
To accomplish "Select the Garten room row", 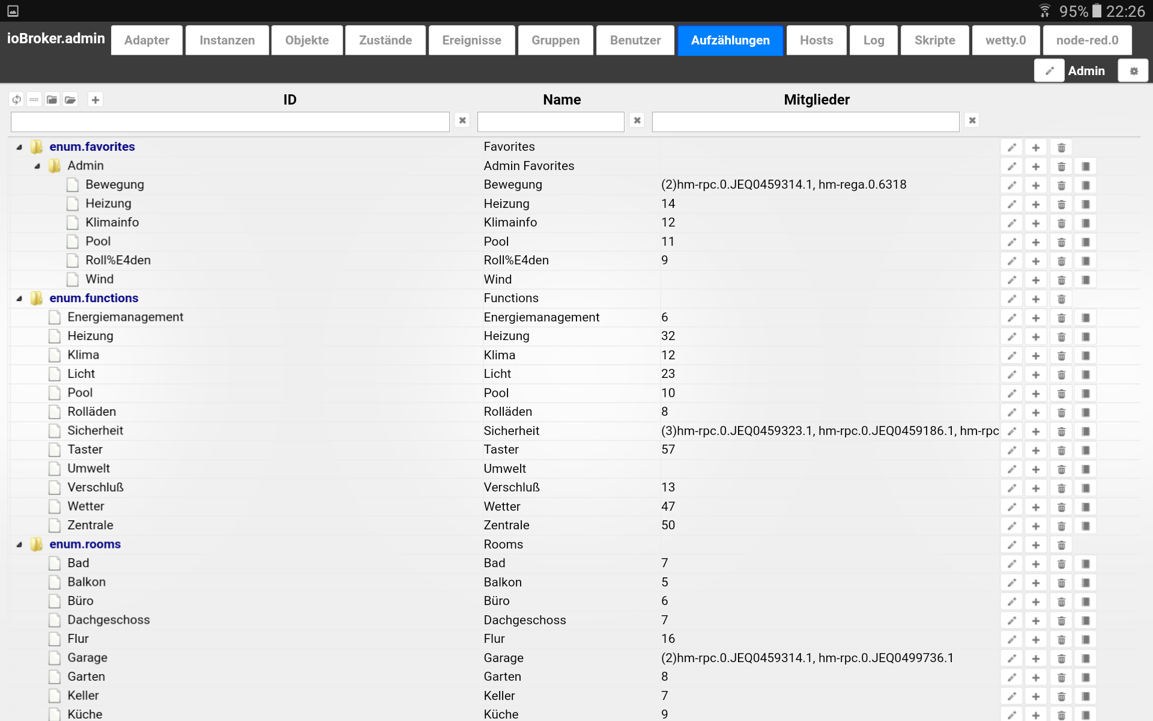I will 575,677.
